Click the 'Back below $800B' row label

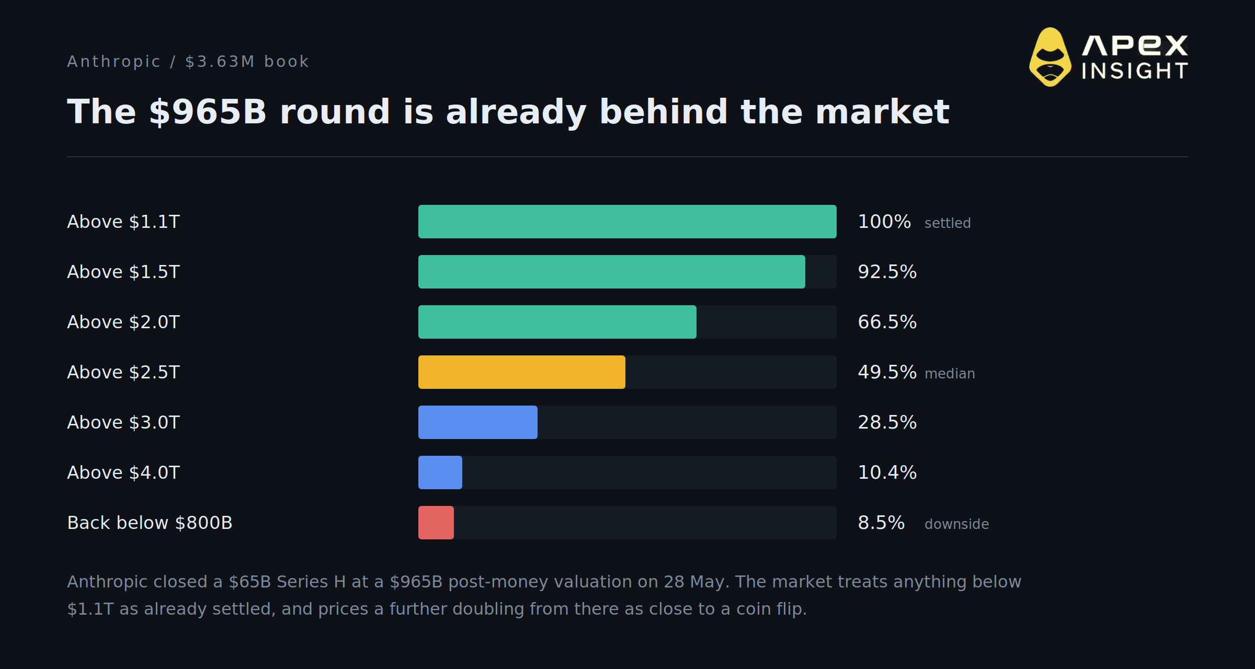(x=150, y=523)
